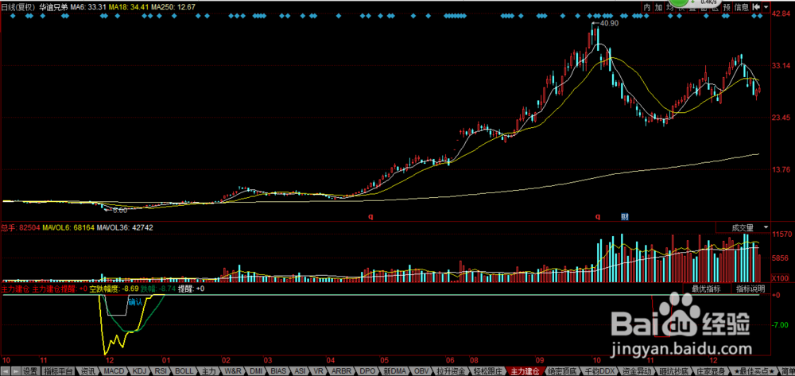Select the RSI indicator tab
This screenshot has width=795, height=376.
point(161,371)
